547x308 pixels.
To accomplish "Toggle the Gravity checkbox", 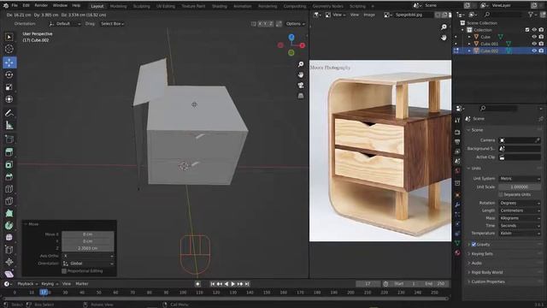I will click(x=473, y=245).
